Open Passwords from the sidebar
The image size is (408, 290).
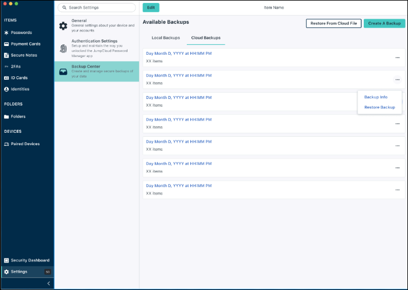pos(21,33)
